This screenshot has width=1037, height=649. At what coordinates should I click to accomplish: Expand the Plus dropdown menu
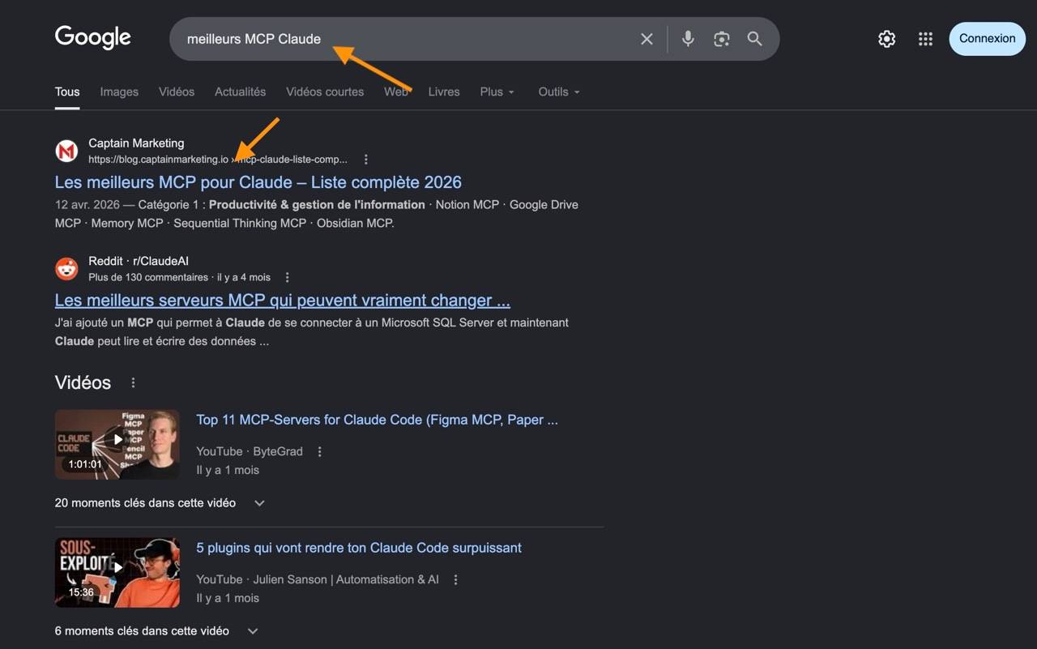[497, 92]
